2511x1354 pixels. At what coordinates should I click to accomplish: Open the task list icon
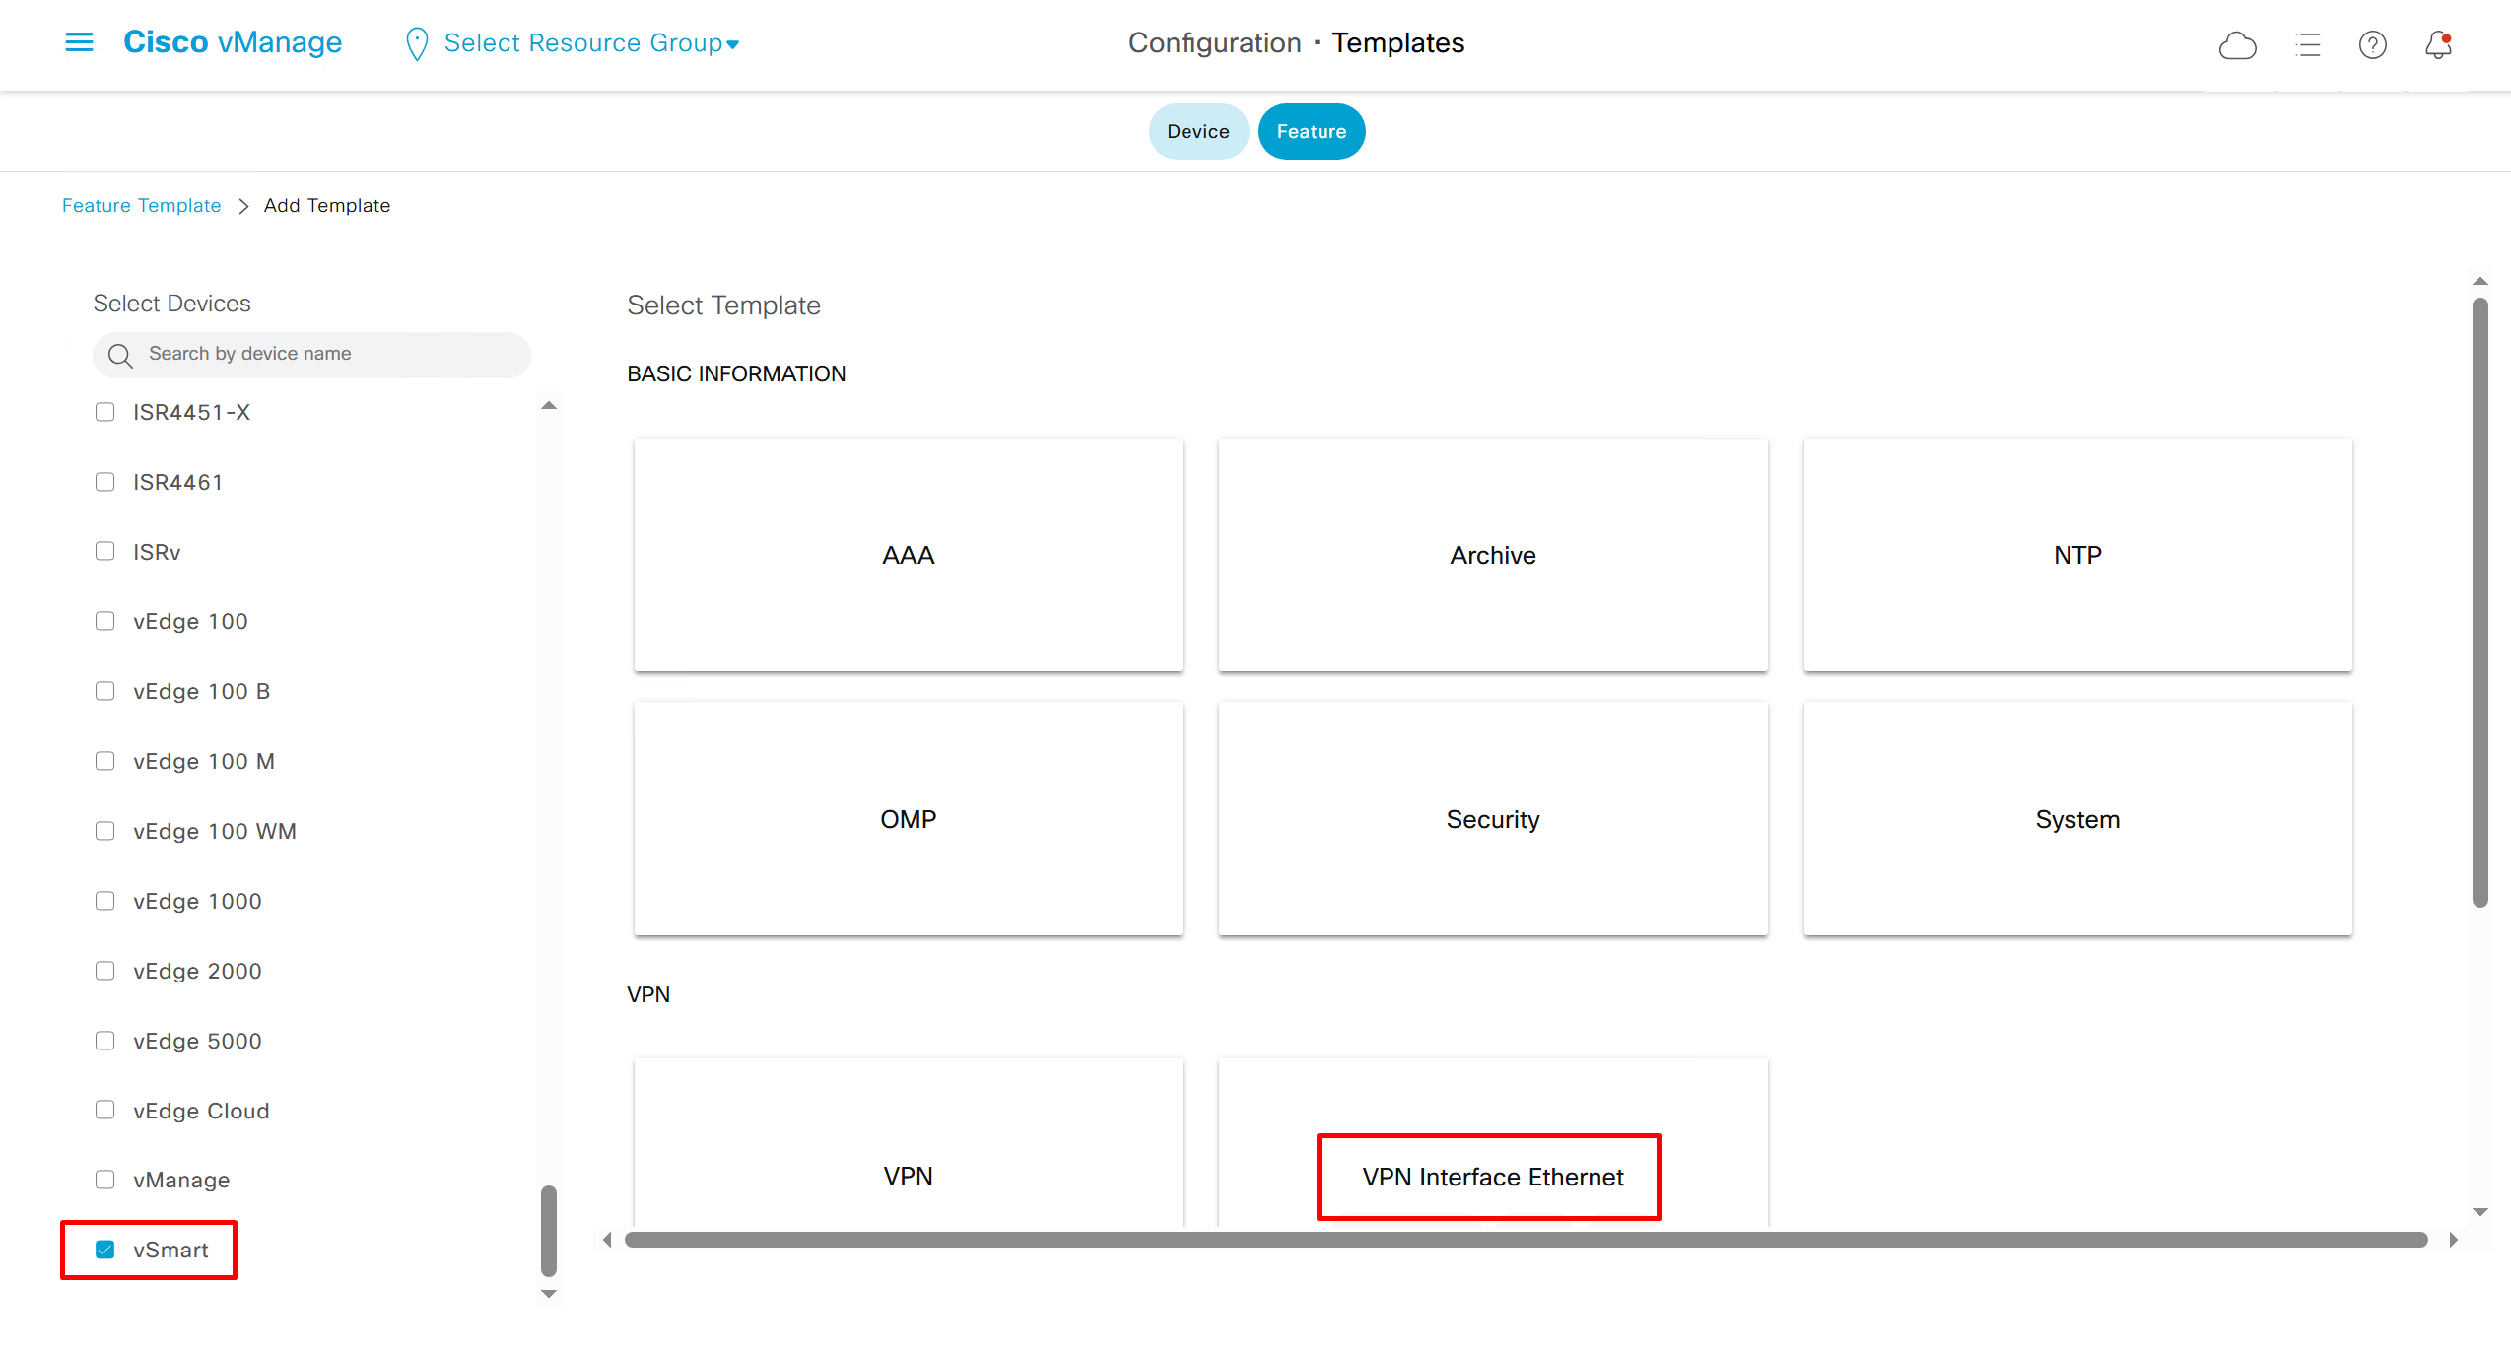coord(2307,45)
